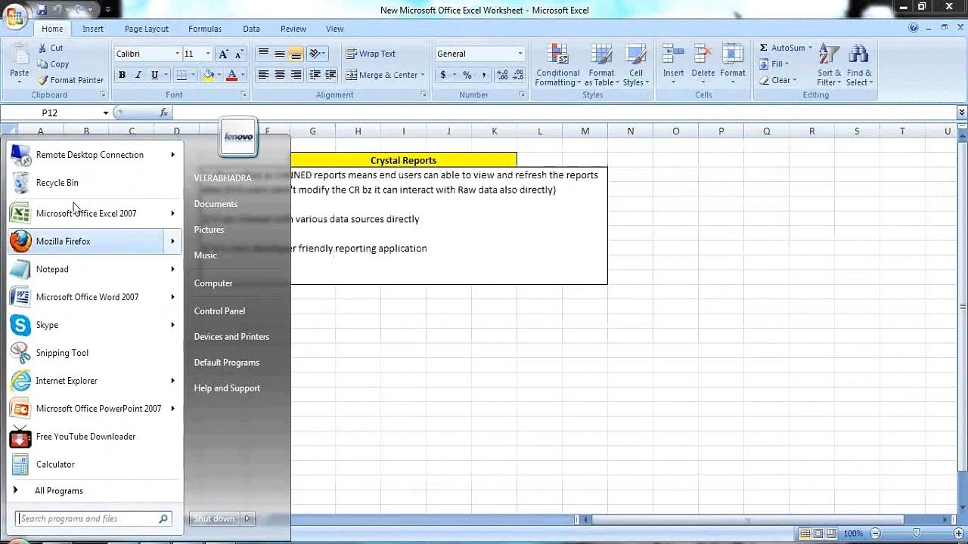Open Control Panel from Start menu
This screenshot has height=544, width=968.
click(219, 311)
